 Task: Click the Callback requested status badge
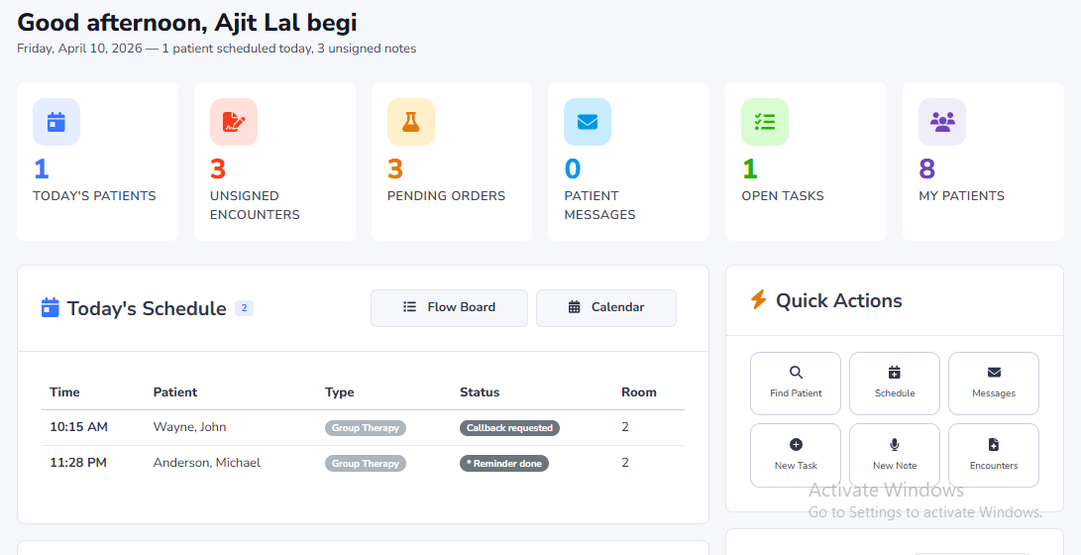[x=509, y=428]
